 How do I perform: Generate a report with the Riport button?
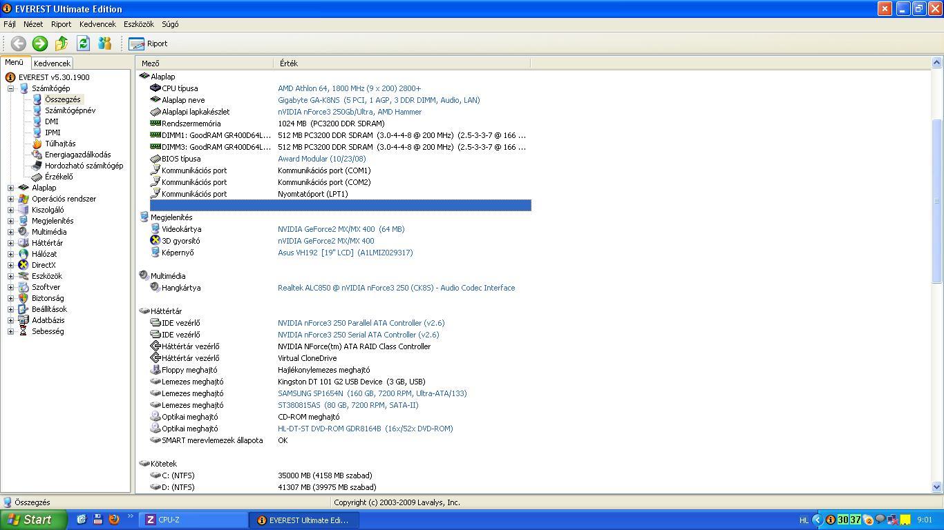click(x=149, y=43)
